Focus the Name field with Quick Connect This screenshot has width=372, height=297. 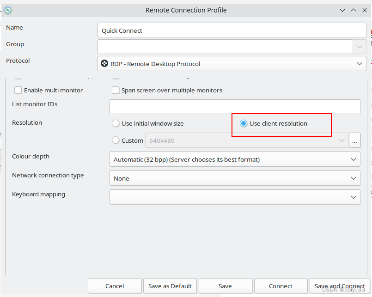tap(232, 30)
